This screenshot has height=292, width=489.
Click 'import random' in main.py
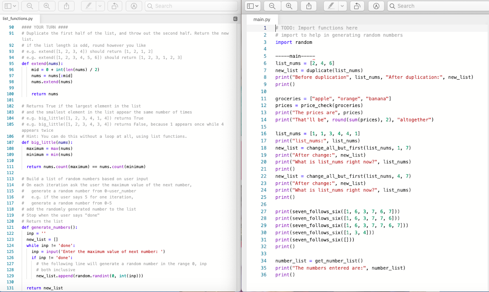pos(294,42)
